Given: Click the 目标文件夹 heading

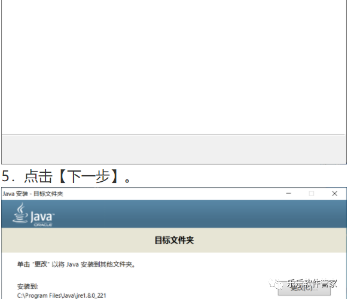Looking at the screenshot, I should [x=174, y=240].
